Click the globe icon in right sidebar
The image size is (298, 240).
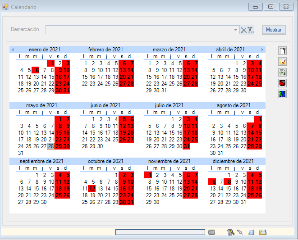click(283, 94)
